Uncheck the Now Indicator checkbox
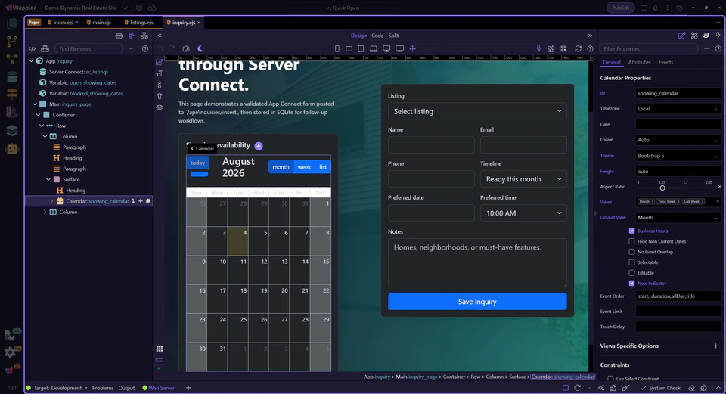Screen dimensions: 726x394 pos(631,283)
